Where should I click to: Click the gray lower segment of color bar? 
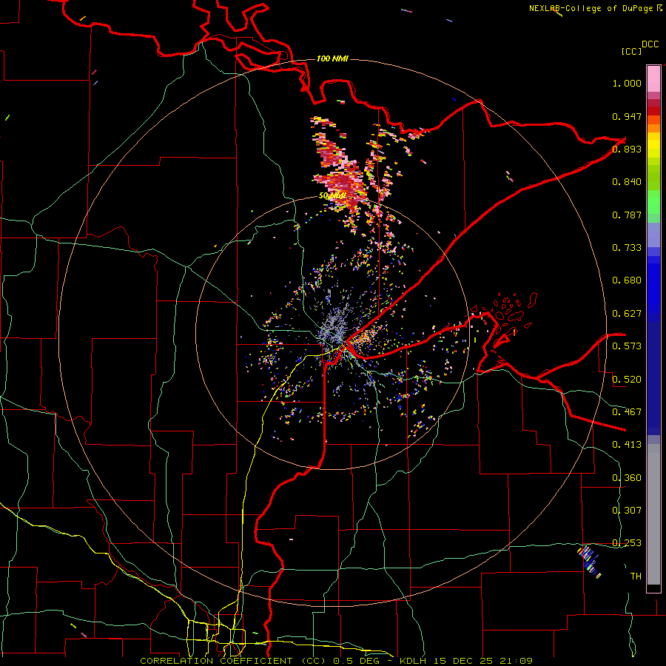tap(653, 514)
